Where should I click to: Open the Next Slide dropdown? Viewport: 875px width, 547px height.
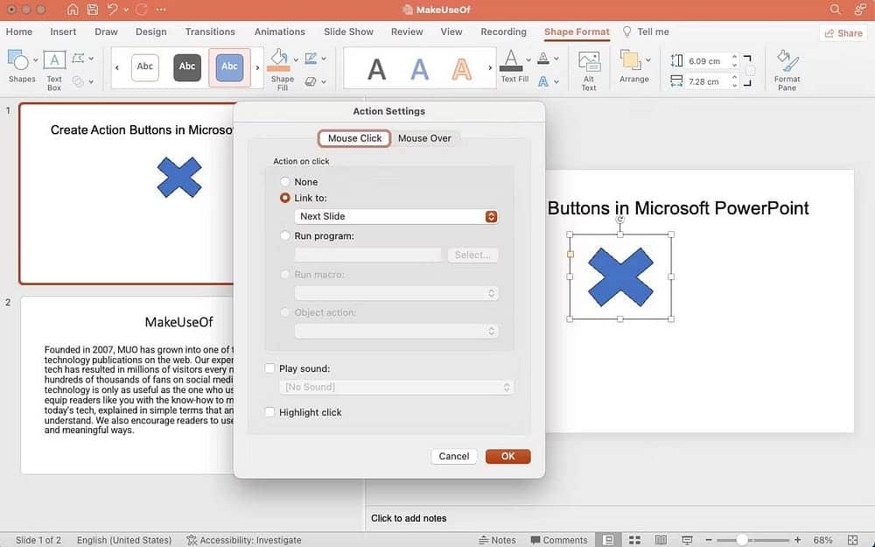click(490, 216)
